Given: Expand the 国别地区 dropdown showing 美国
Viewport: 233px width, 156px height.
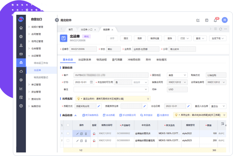Looking at the screenshot, I should (177, 75).
